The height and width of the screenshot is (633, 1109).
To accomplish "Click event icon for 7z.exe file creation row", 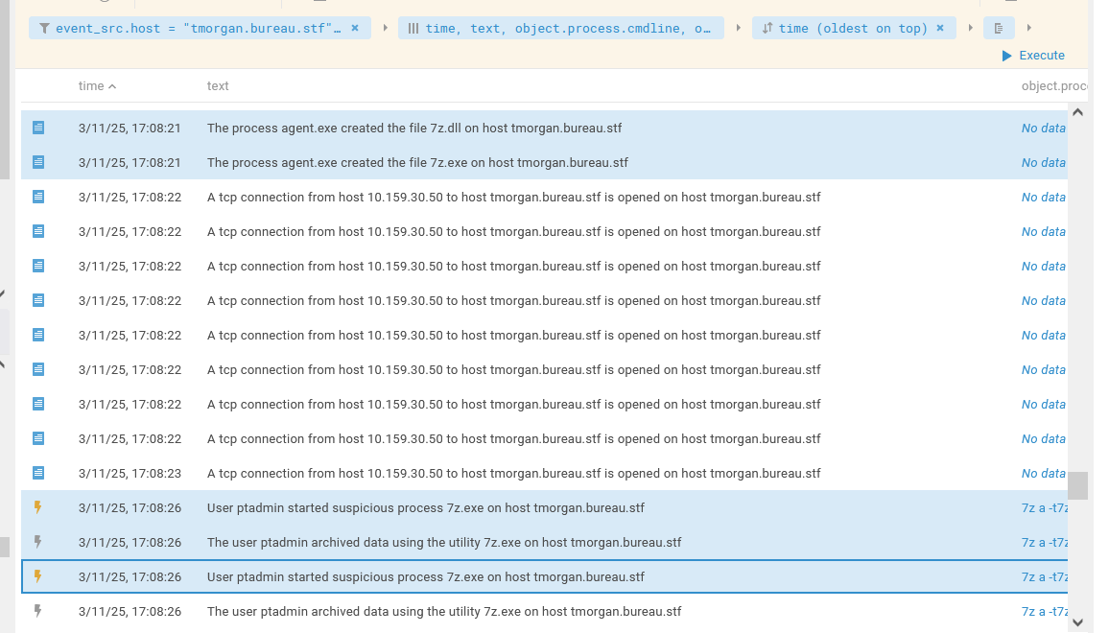I will click(38, 162).
